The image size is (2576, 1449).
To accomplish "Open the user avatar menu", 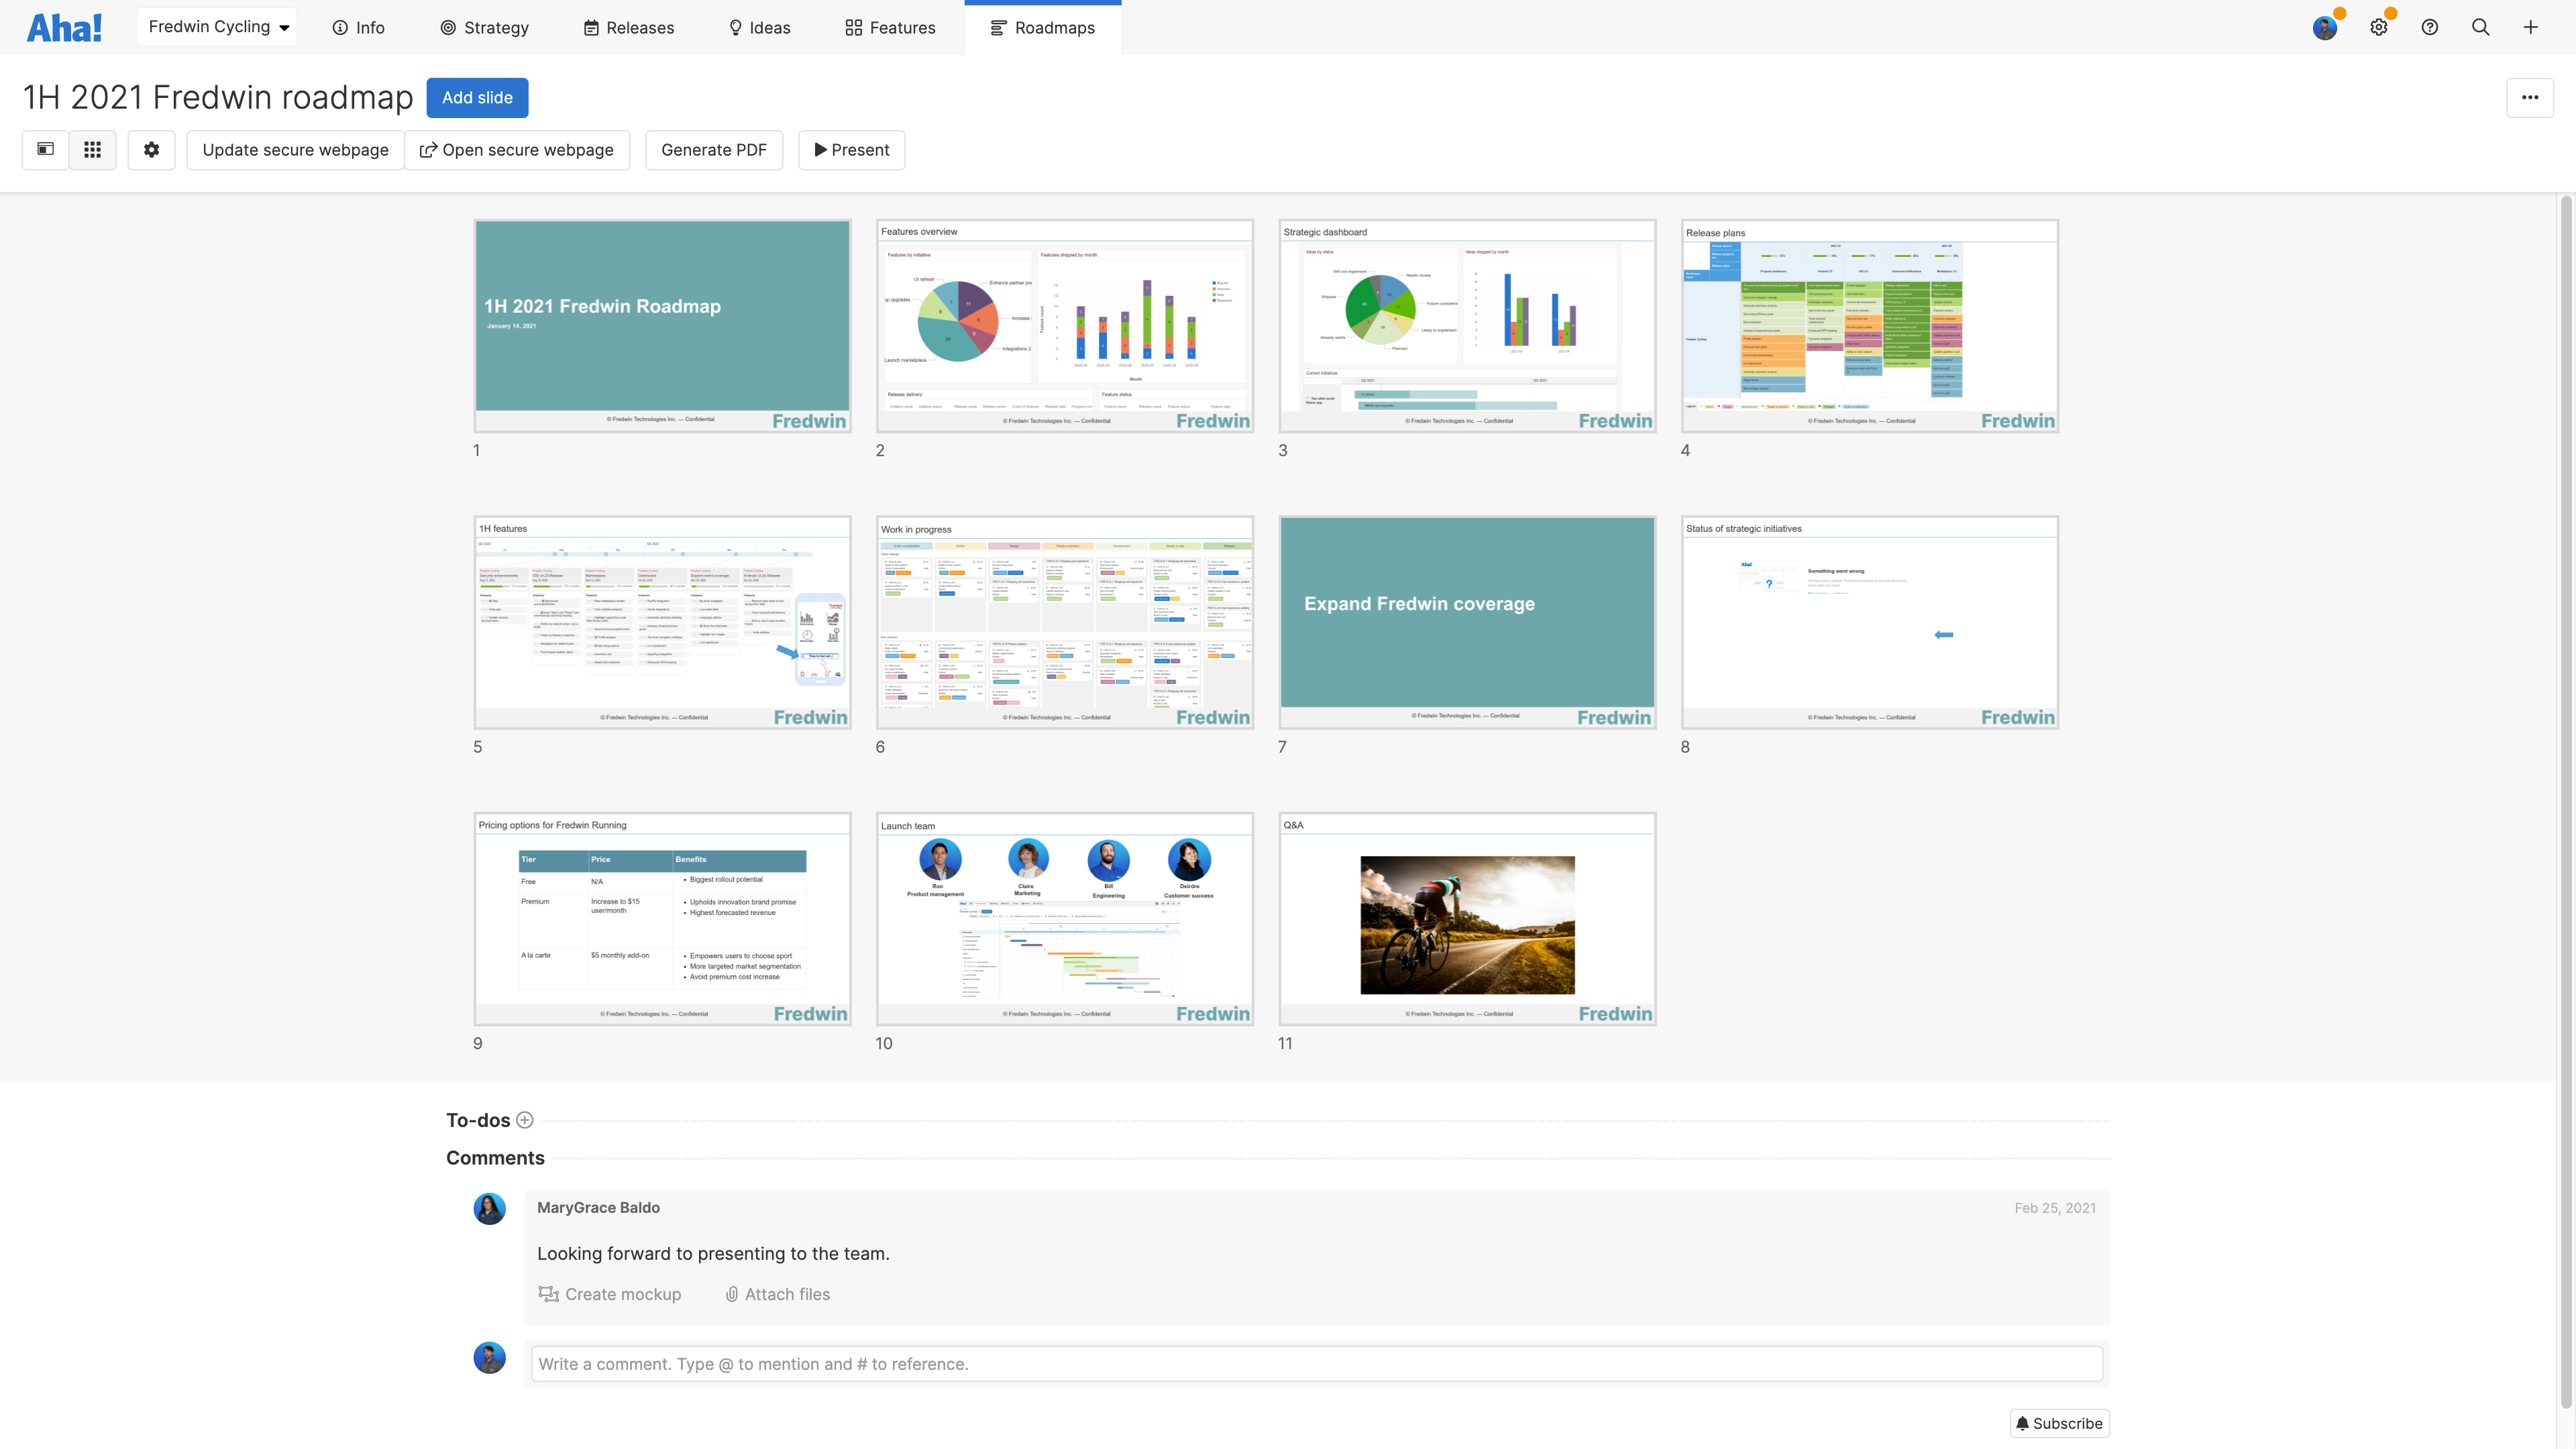I will point(2324,27).
